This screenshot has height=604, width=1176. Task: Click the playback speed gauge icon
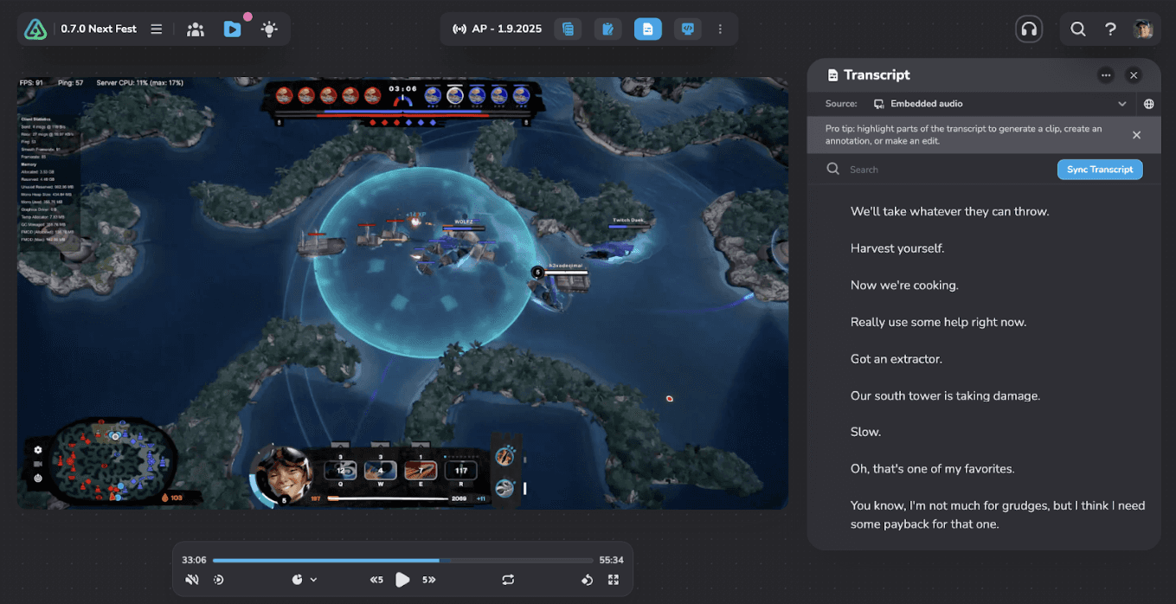pos(298,580)
